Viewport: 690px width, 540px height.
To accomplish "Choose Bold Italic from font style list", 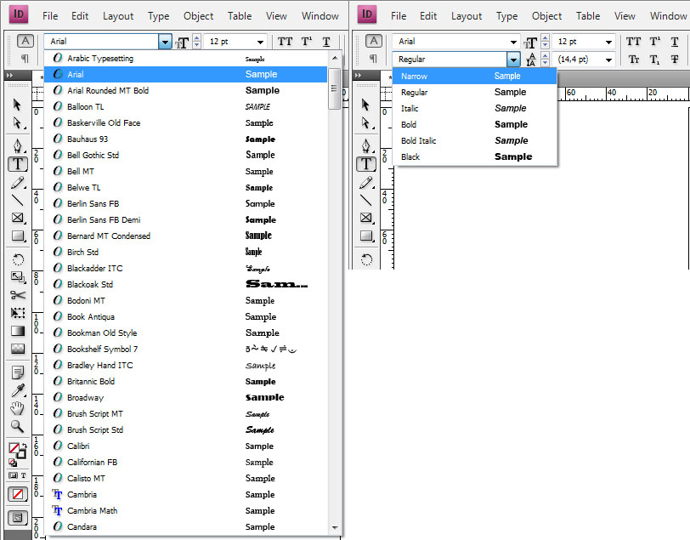I will point(474,140).
